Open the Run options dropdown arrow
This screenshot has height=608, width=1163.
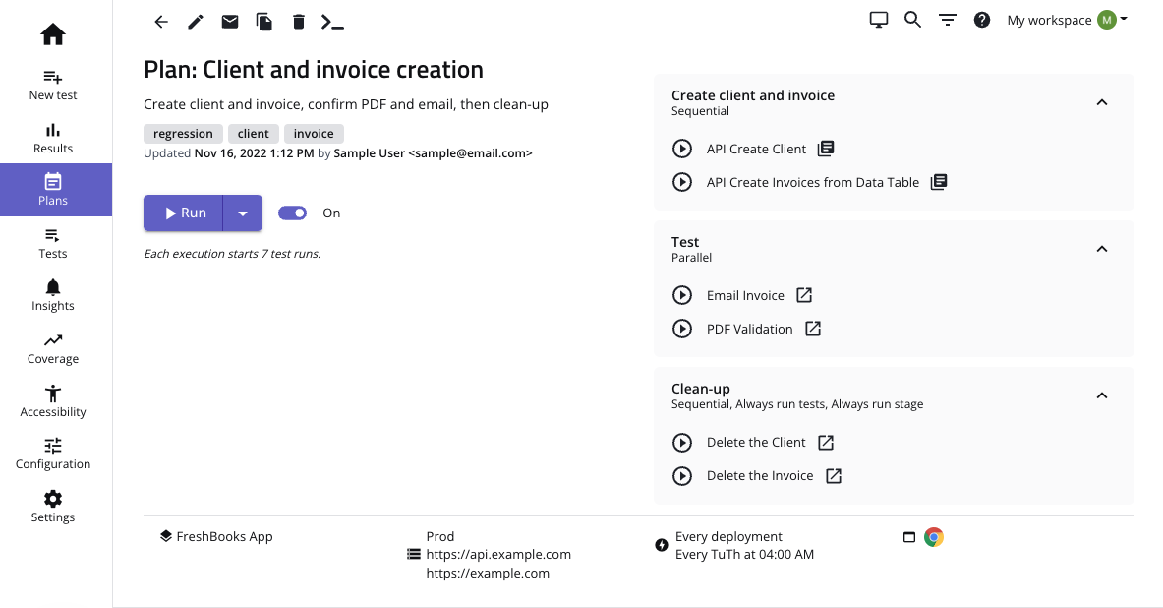click(x=243, y=213)
